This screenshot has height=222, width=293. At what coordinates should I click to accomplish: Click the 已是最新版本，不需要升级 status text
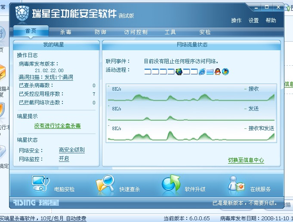click(x=245, y=203)
